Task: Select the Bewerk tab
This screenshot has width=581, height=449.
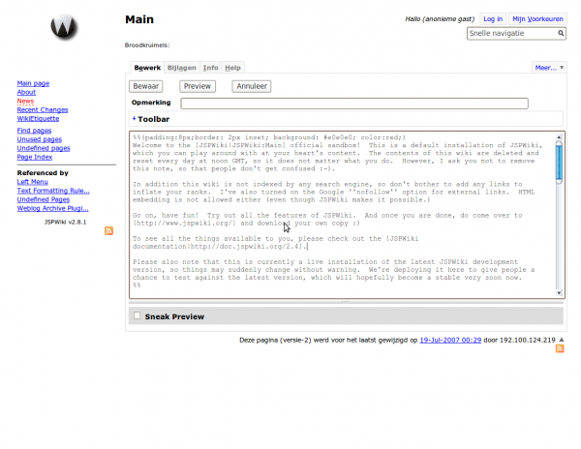Action: coord(147,68)
